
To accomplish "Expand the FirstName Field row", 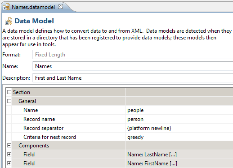I will [x=9, y=163].
